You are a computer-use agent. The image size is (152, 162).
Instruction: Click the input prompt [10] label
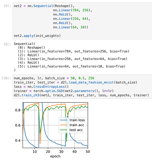[6, 78]
